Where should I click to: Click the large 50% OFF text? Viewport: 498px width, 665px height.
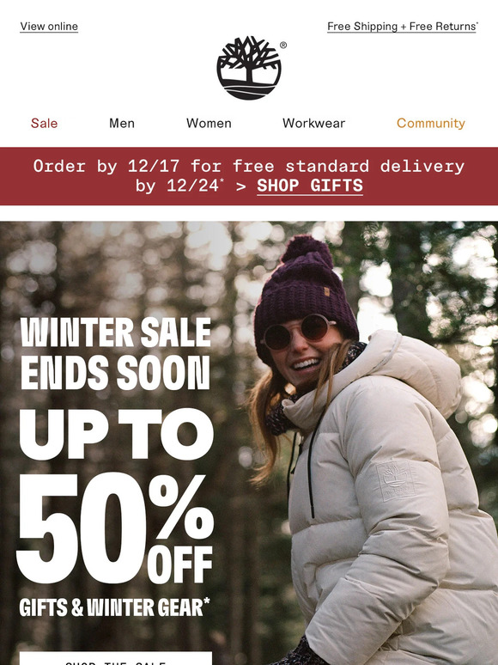tap(115, 528)
